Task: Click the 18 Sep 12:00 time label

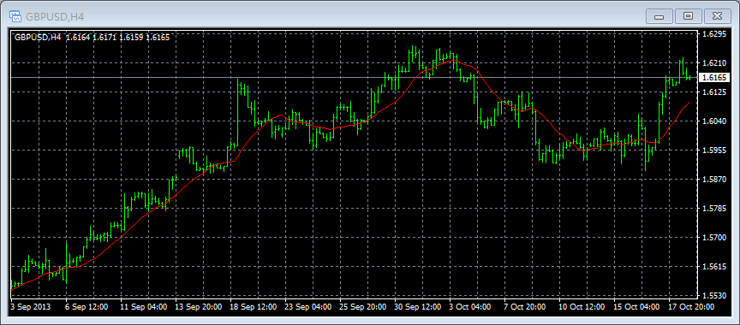Action: pyautogui.click(x=253, y=307)
